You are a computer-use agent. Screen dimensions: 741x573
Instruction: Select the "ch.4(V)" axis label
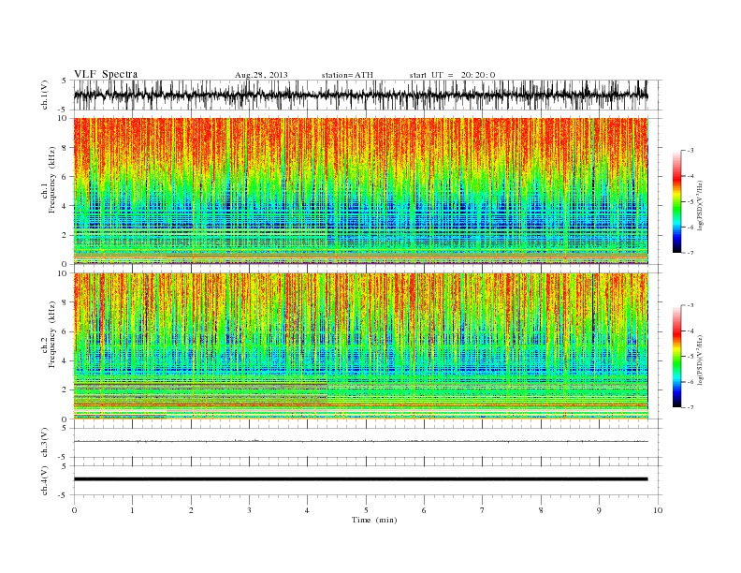click(44, 480)
